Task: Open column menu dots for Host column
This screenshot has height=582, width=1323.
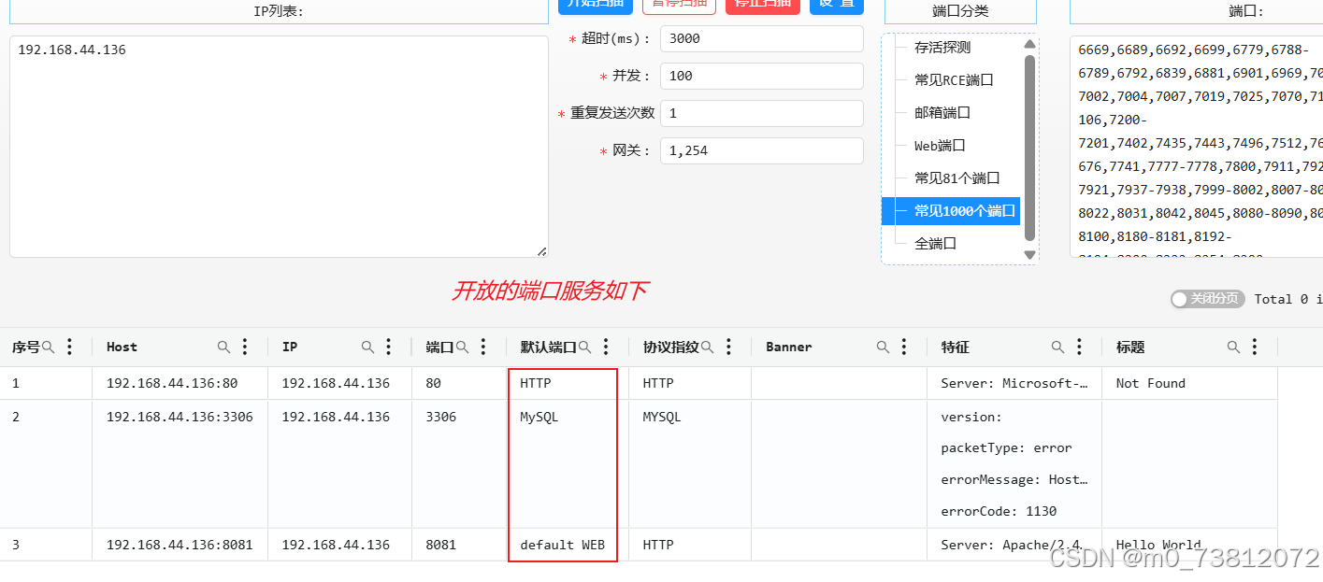Action: [245, 347]
